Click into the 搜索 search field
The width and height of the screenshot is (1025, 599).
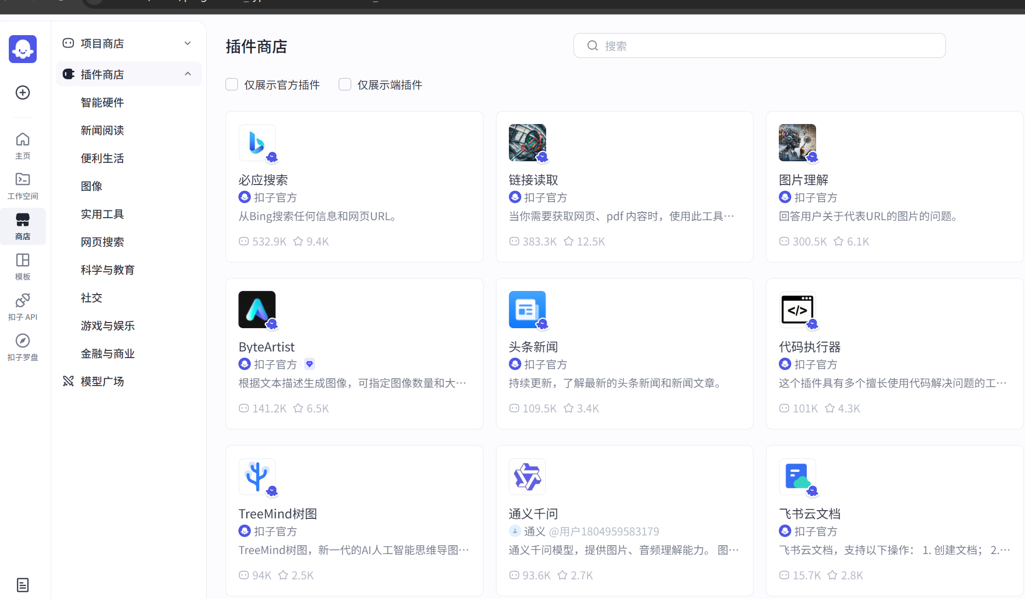click(x=759, y=45)
